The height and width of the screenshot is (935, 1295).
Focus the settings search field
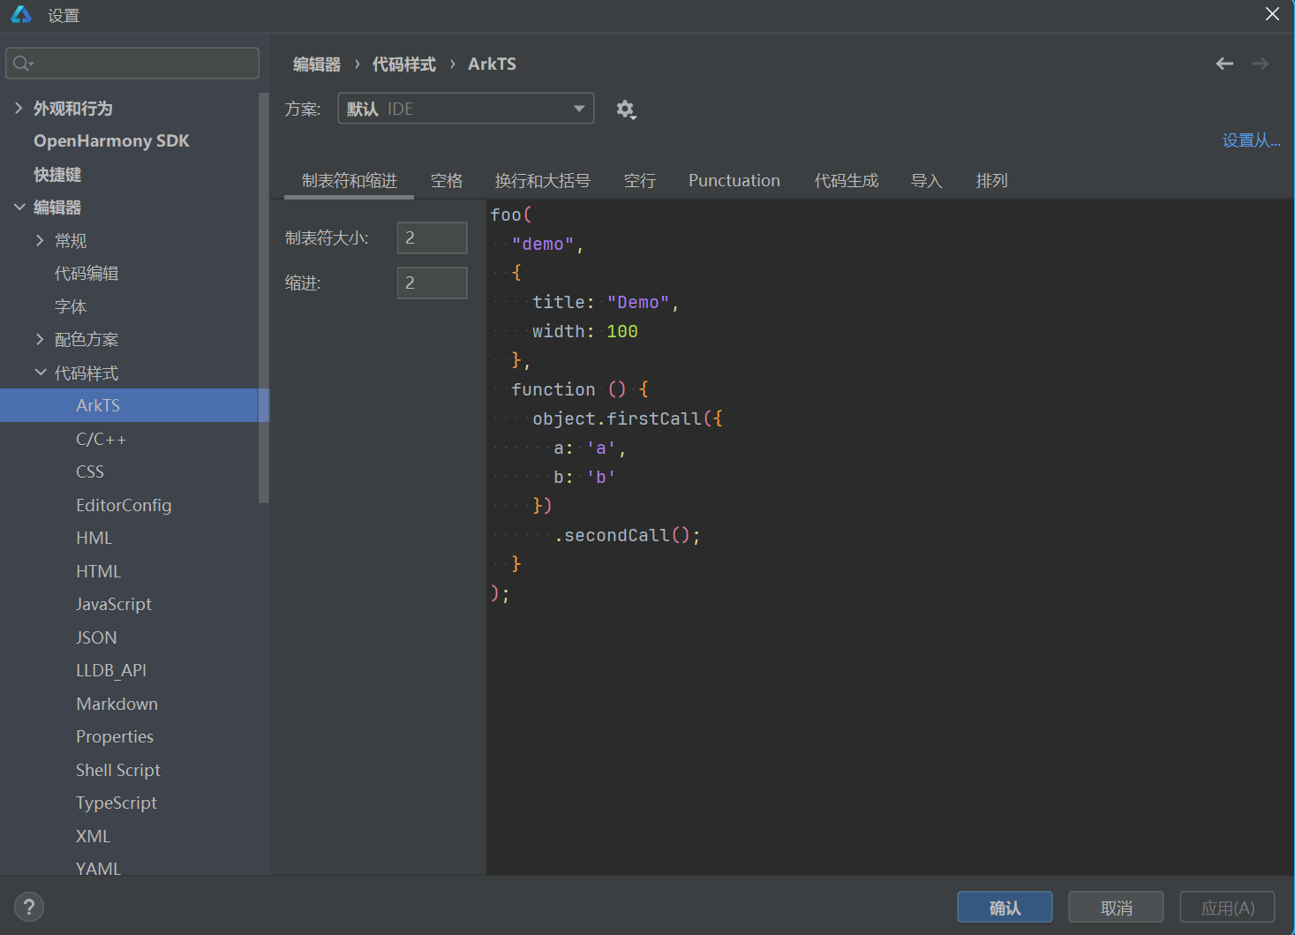[132, 64]
